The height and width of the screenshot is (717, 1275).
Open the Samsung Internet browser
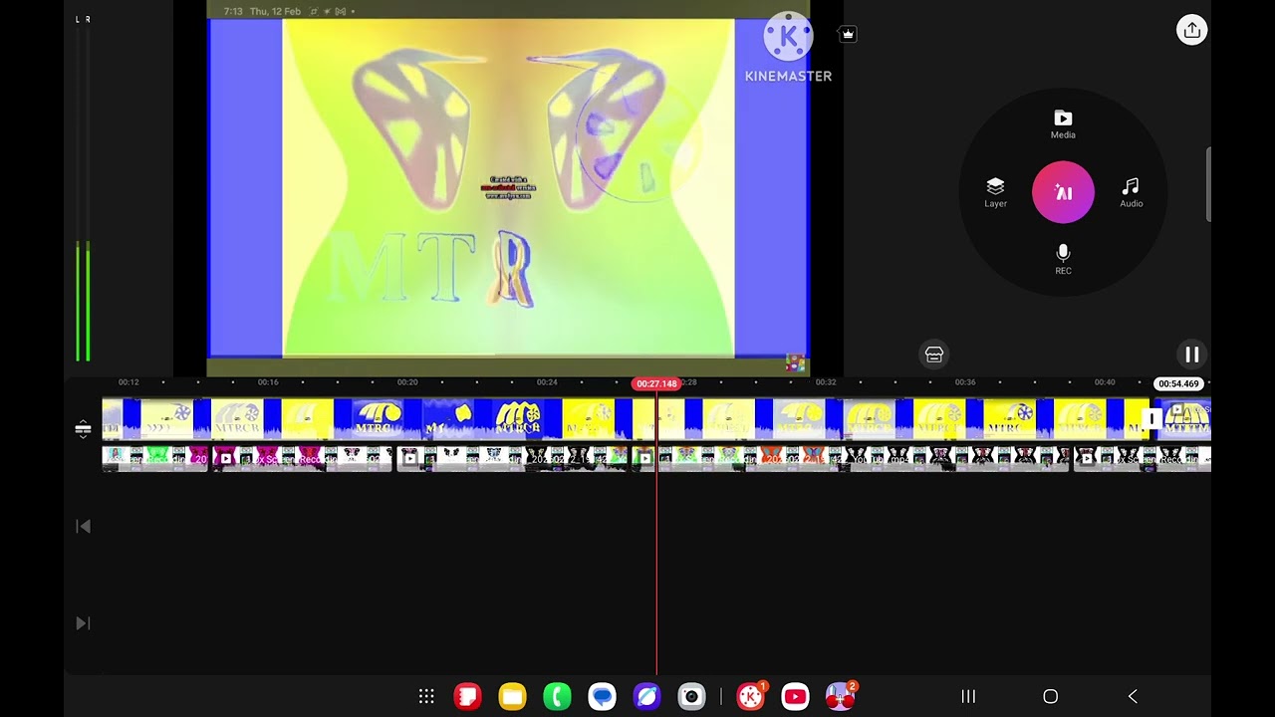coord(646,696)
